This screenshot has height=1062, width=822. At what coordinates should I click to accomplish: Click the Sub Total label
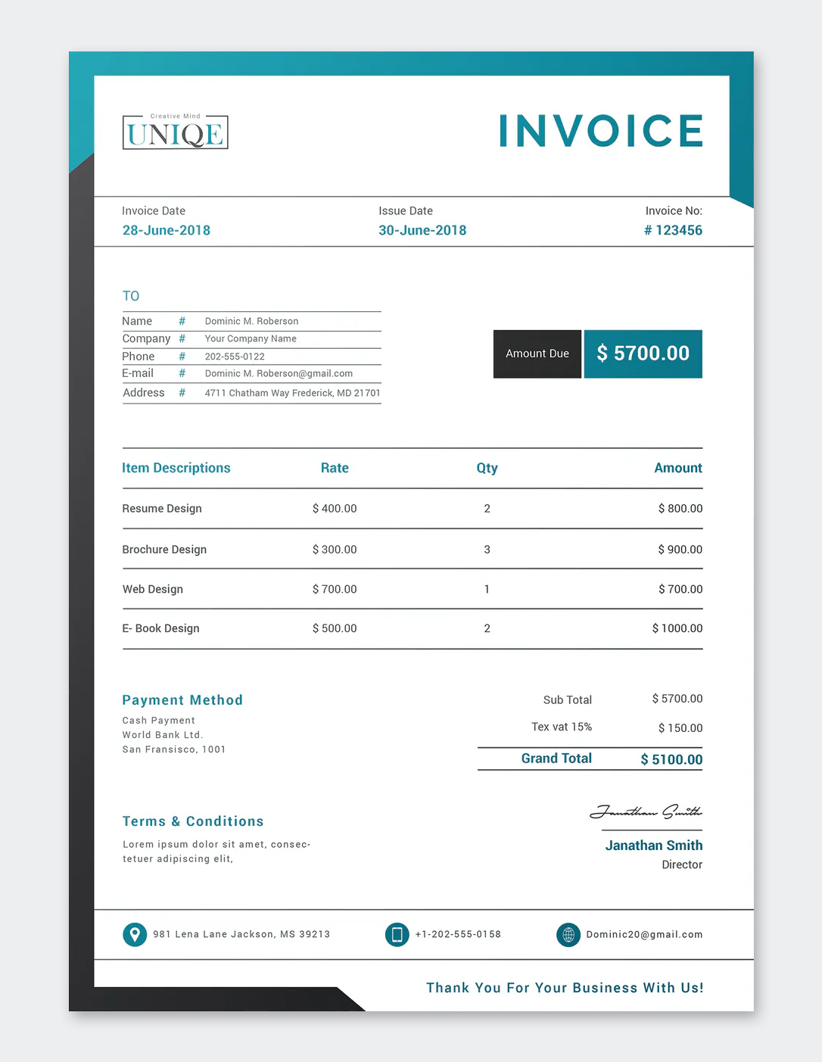pyautogui.click(x=568, y=700)
